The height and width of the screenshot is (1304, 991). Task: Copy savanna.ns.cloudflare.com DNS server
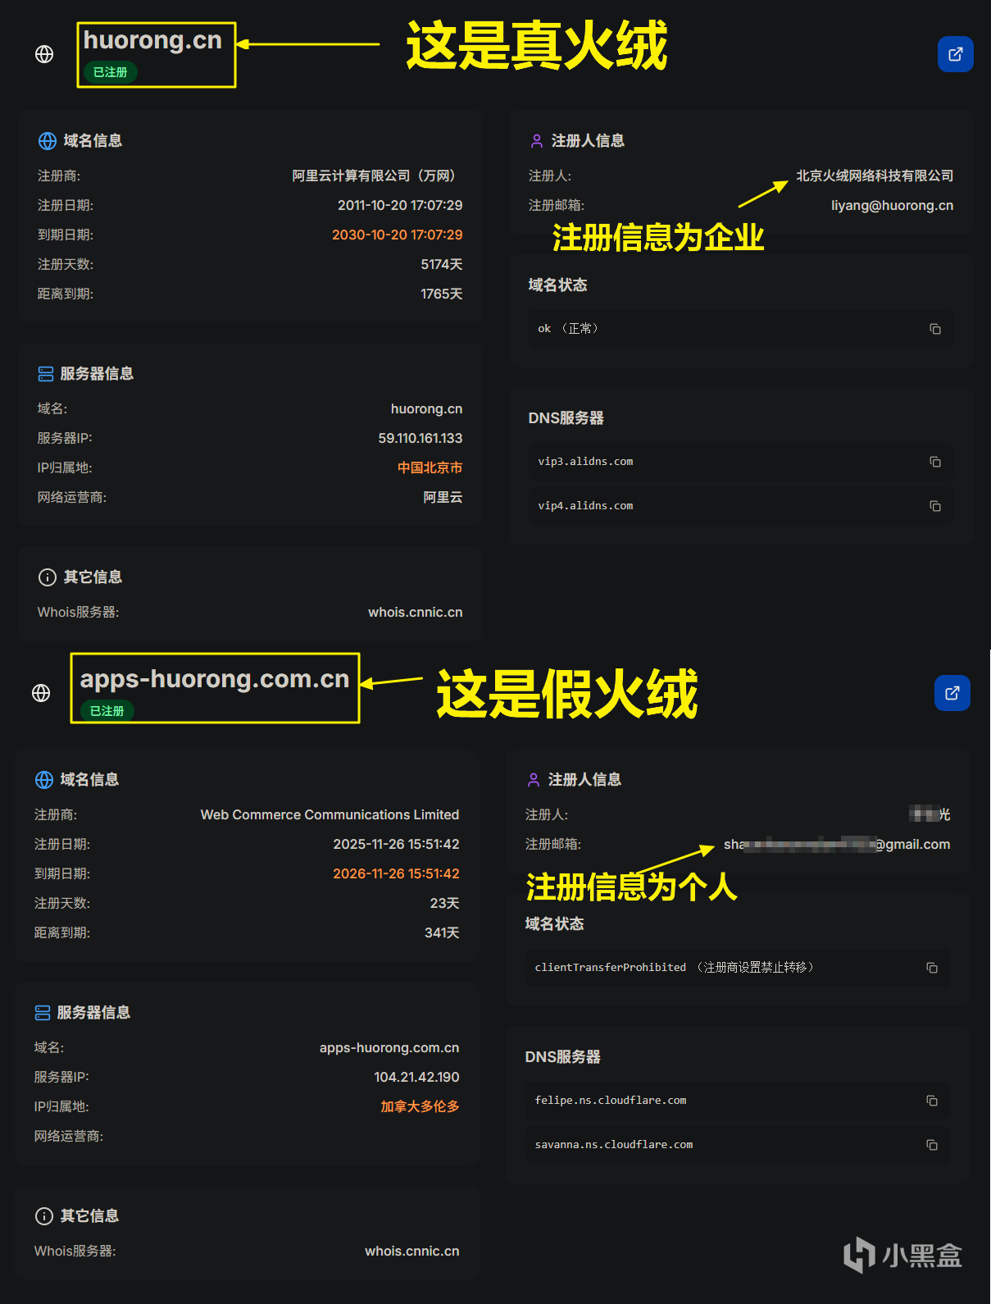pyautogui.click(x=931, y=1145)
